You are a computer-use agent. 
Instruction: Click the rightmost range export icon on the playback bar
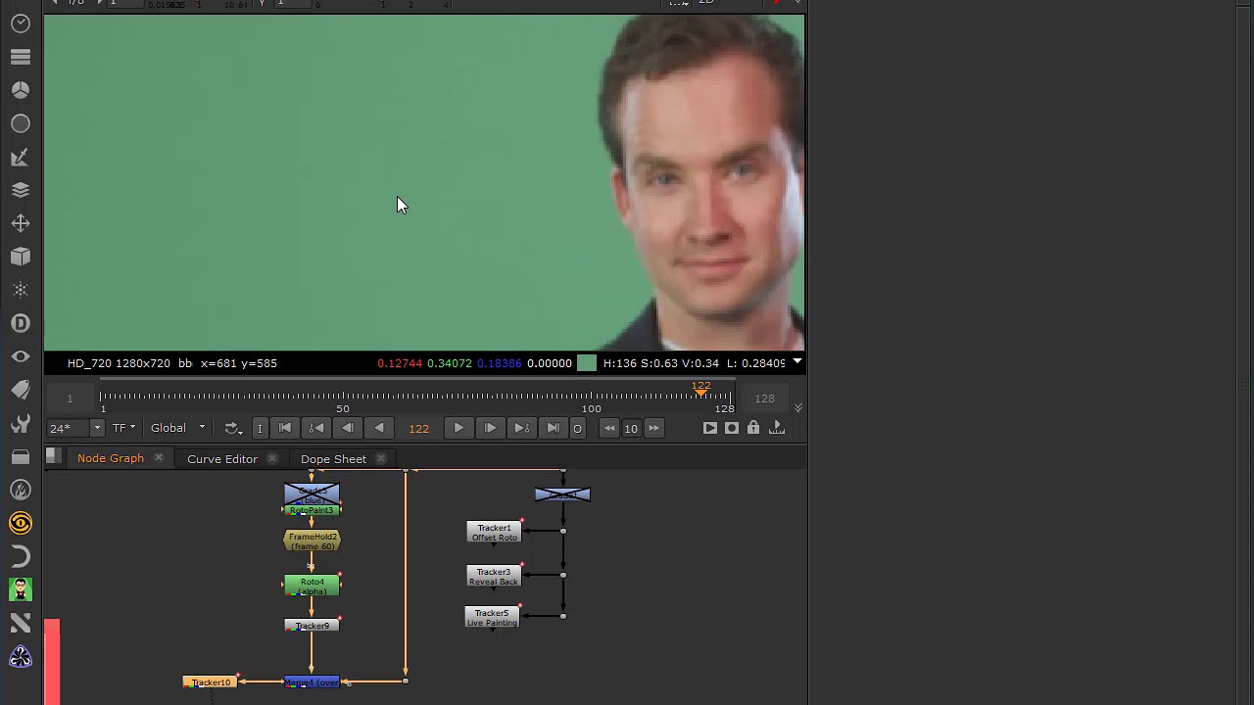(777, 428)
